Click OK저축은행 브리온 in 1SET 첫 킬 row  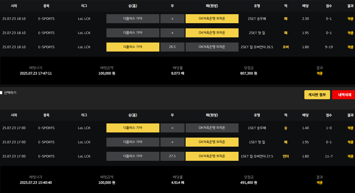click(212, 142)
